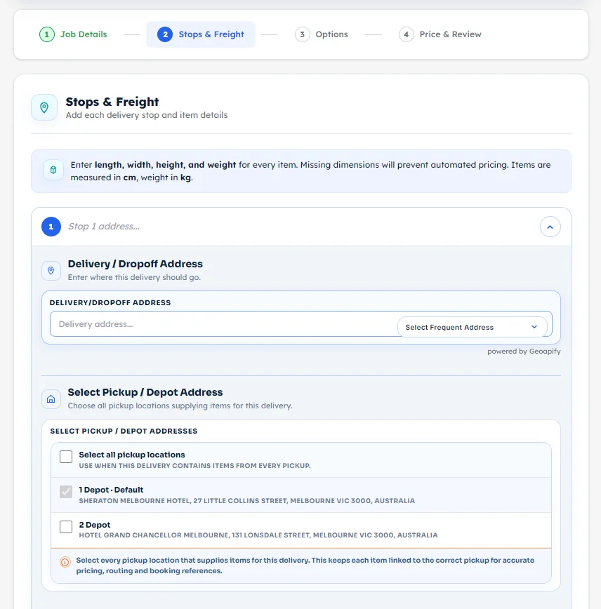
Task: Click the step 1 circle badge
Action: click(x=46, y=34)
